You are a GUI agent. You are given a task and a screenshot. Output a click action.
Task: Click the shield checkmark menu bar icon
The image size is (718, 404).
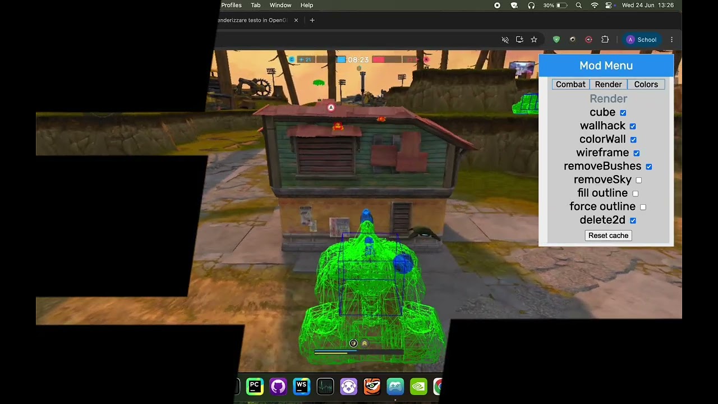coord(514,5)
